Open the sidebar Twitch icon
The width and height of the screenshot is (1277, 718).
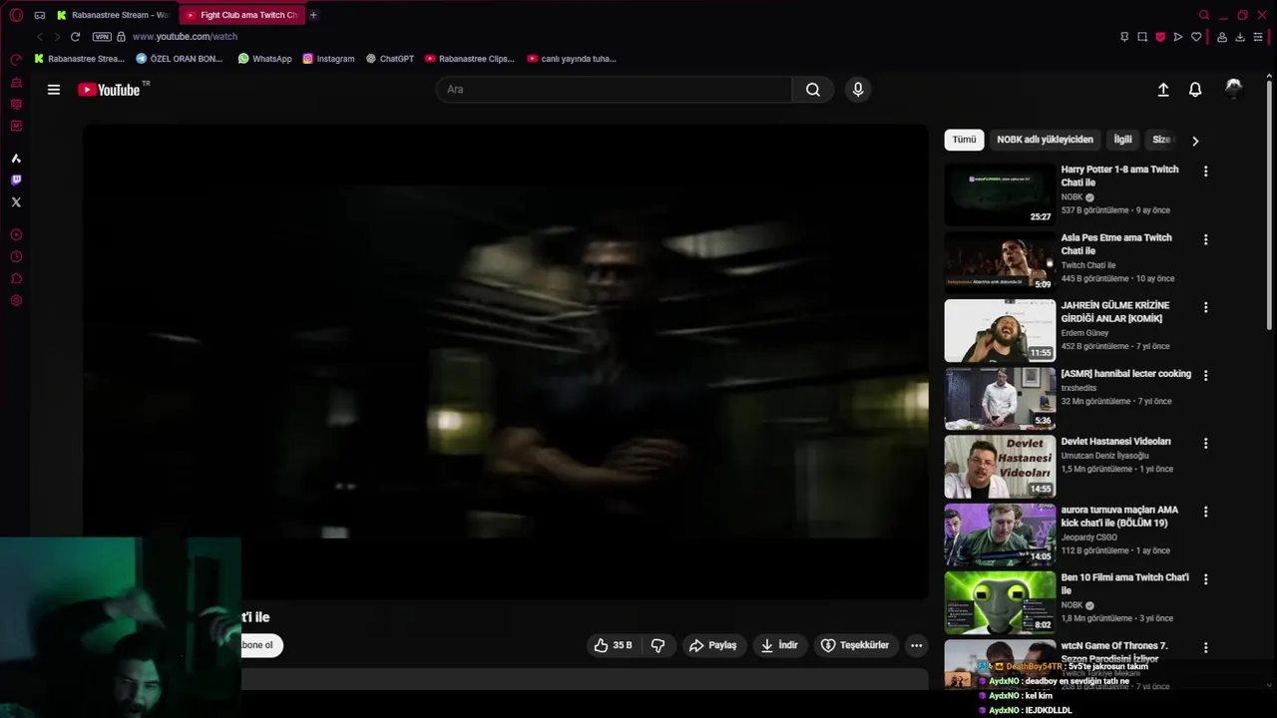pos(16,180)
